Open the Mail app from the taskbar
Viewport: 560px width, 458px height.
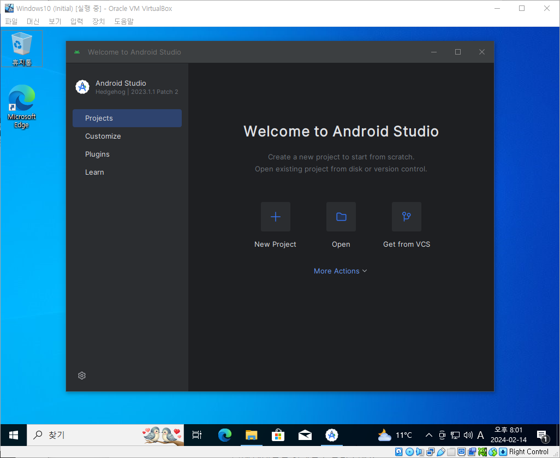pos(305,435)
